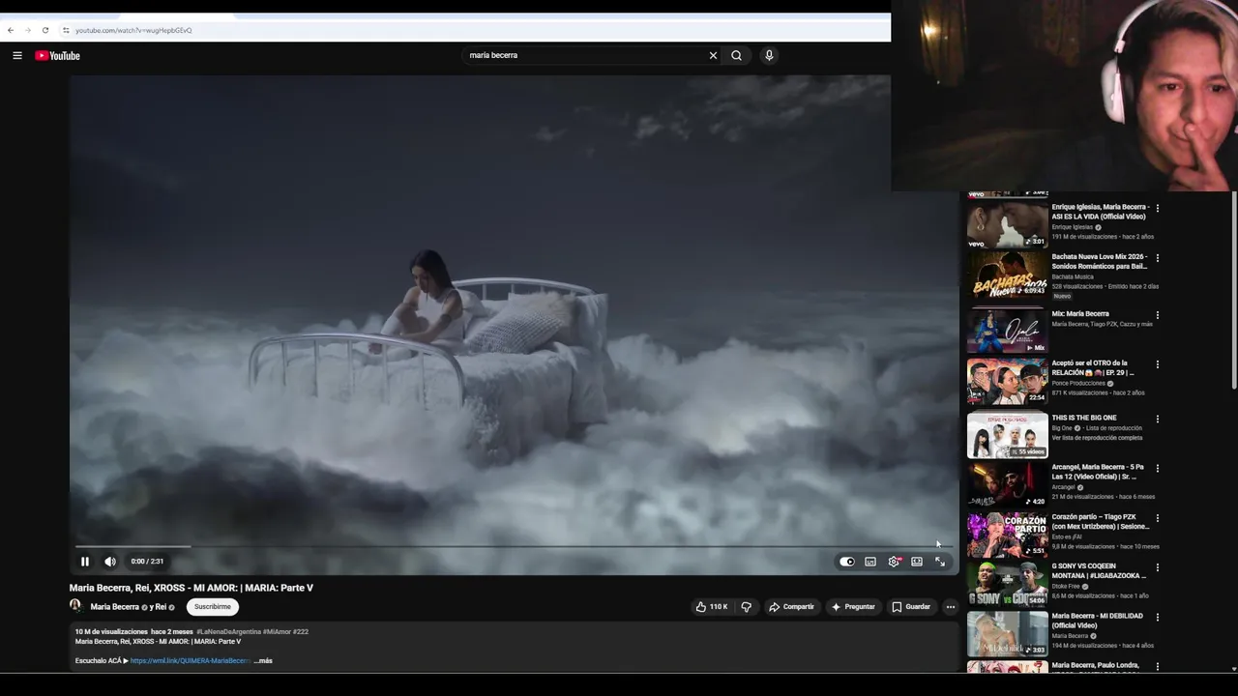
Task: Open the wml.link QUIMERA-MariaBecerra URL
Action: [x=191, y=661]
